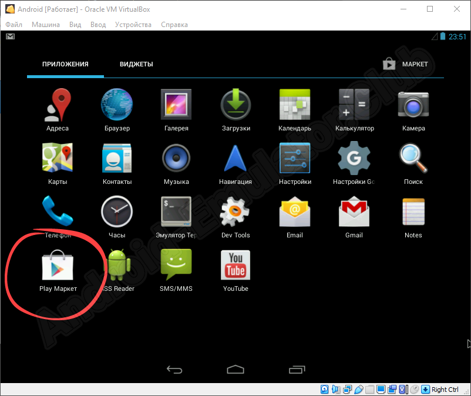Click the VirtualBox recording indicator
Screen dimensions: 471x396
pyautogui.click(x=392, y=390)
